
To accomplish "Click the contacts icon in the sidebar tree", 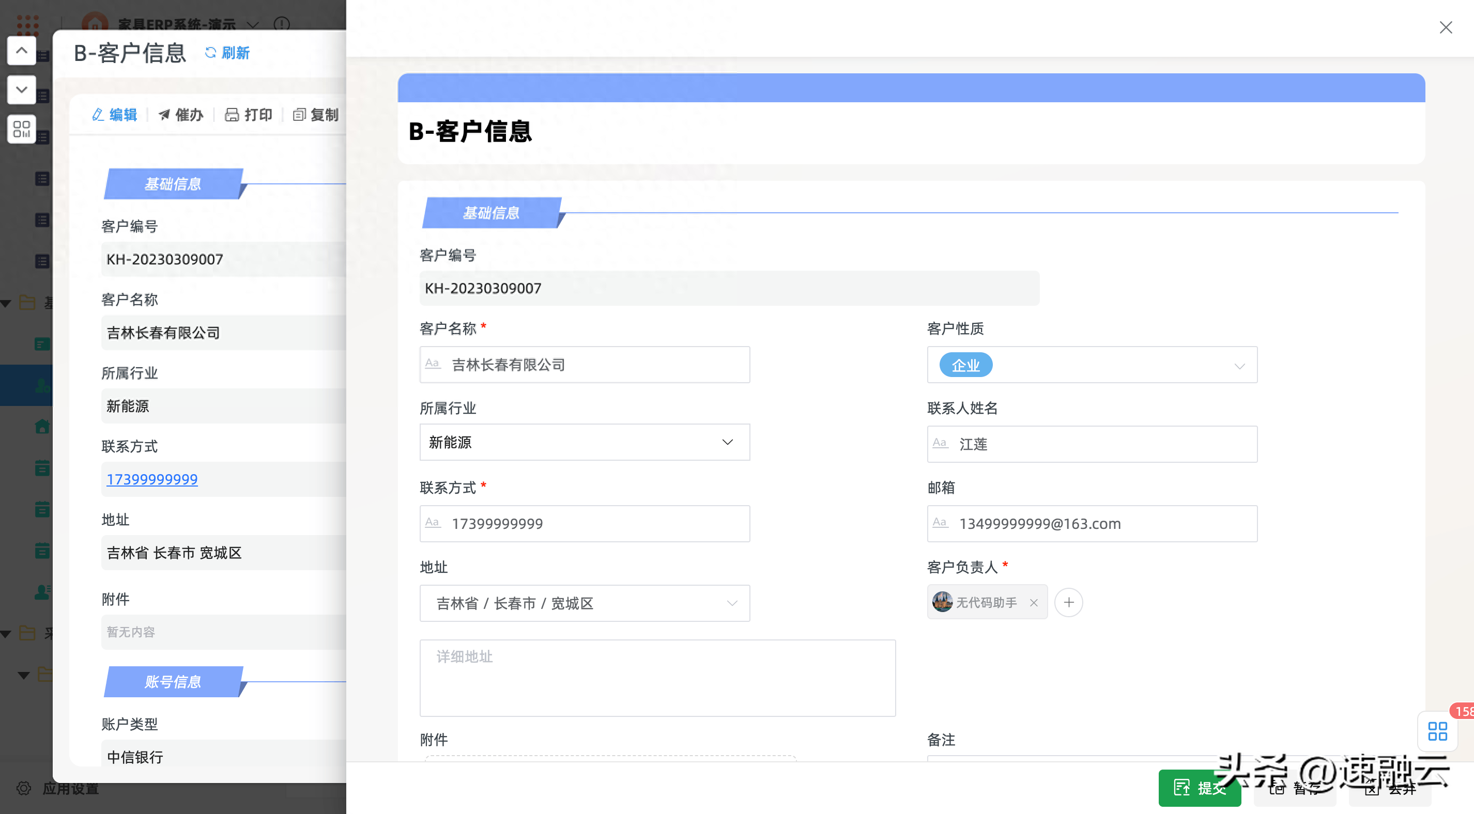I will 42,592.
